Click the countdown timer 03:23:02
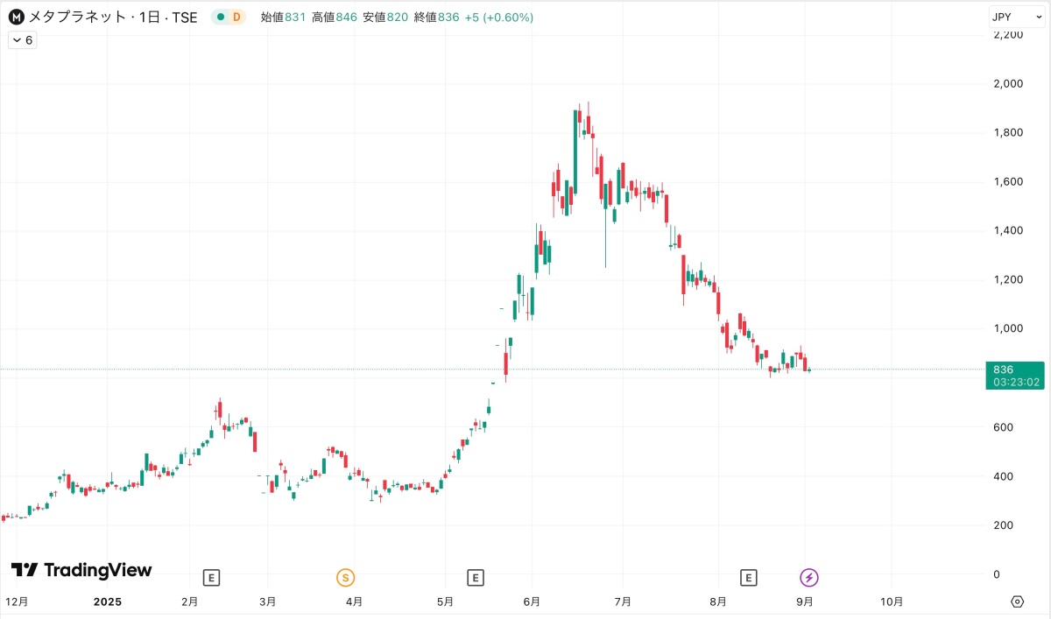 coord(1014,383)
